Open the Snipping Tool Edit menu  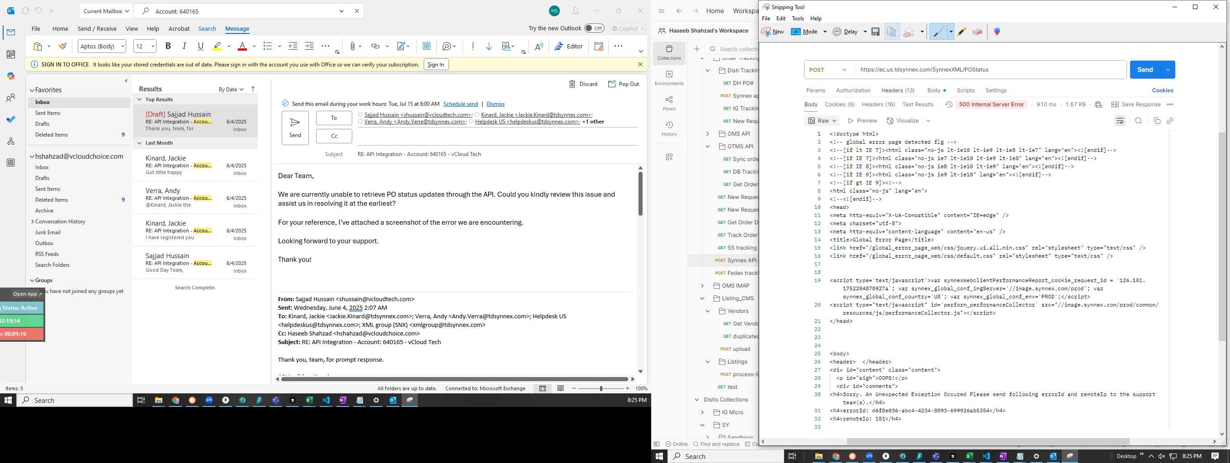[x=781, y=19]
